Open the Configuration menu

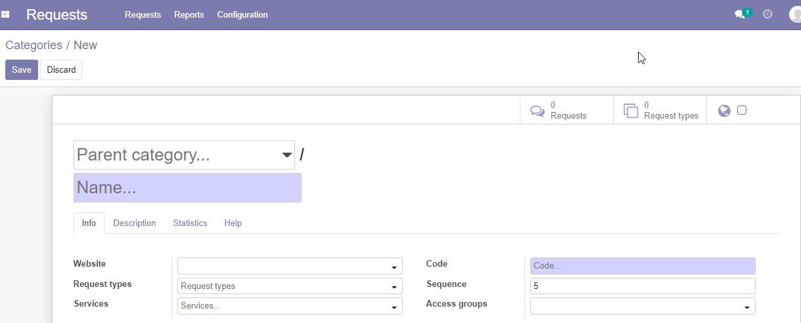(x=242, y=14)
